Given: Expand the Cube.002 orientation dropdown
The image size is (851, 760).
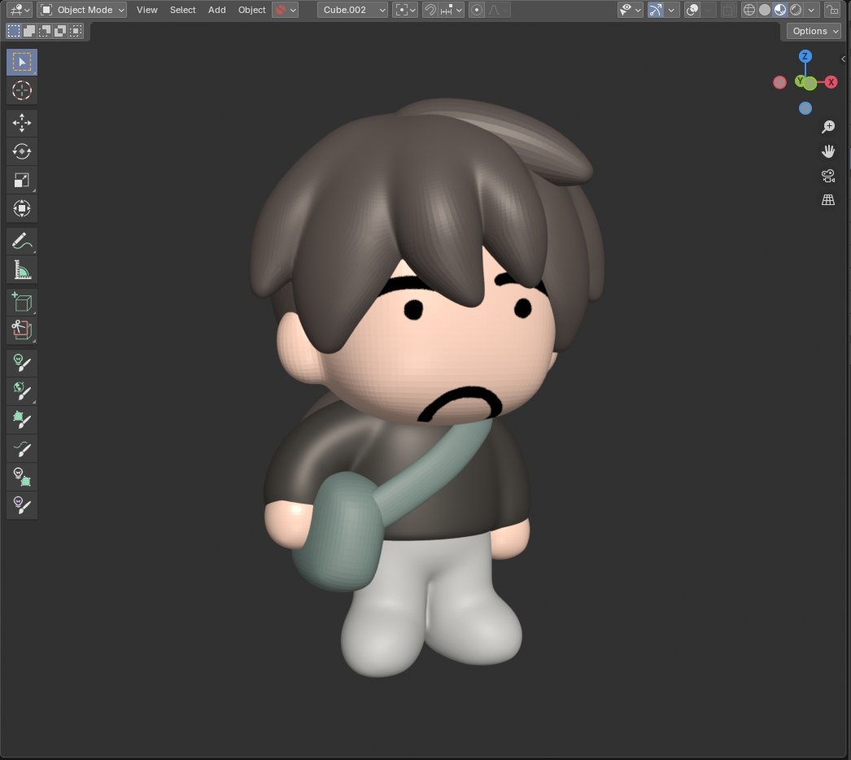Looking at the screenshot, I should [351, 10].
